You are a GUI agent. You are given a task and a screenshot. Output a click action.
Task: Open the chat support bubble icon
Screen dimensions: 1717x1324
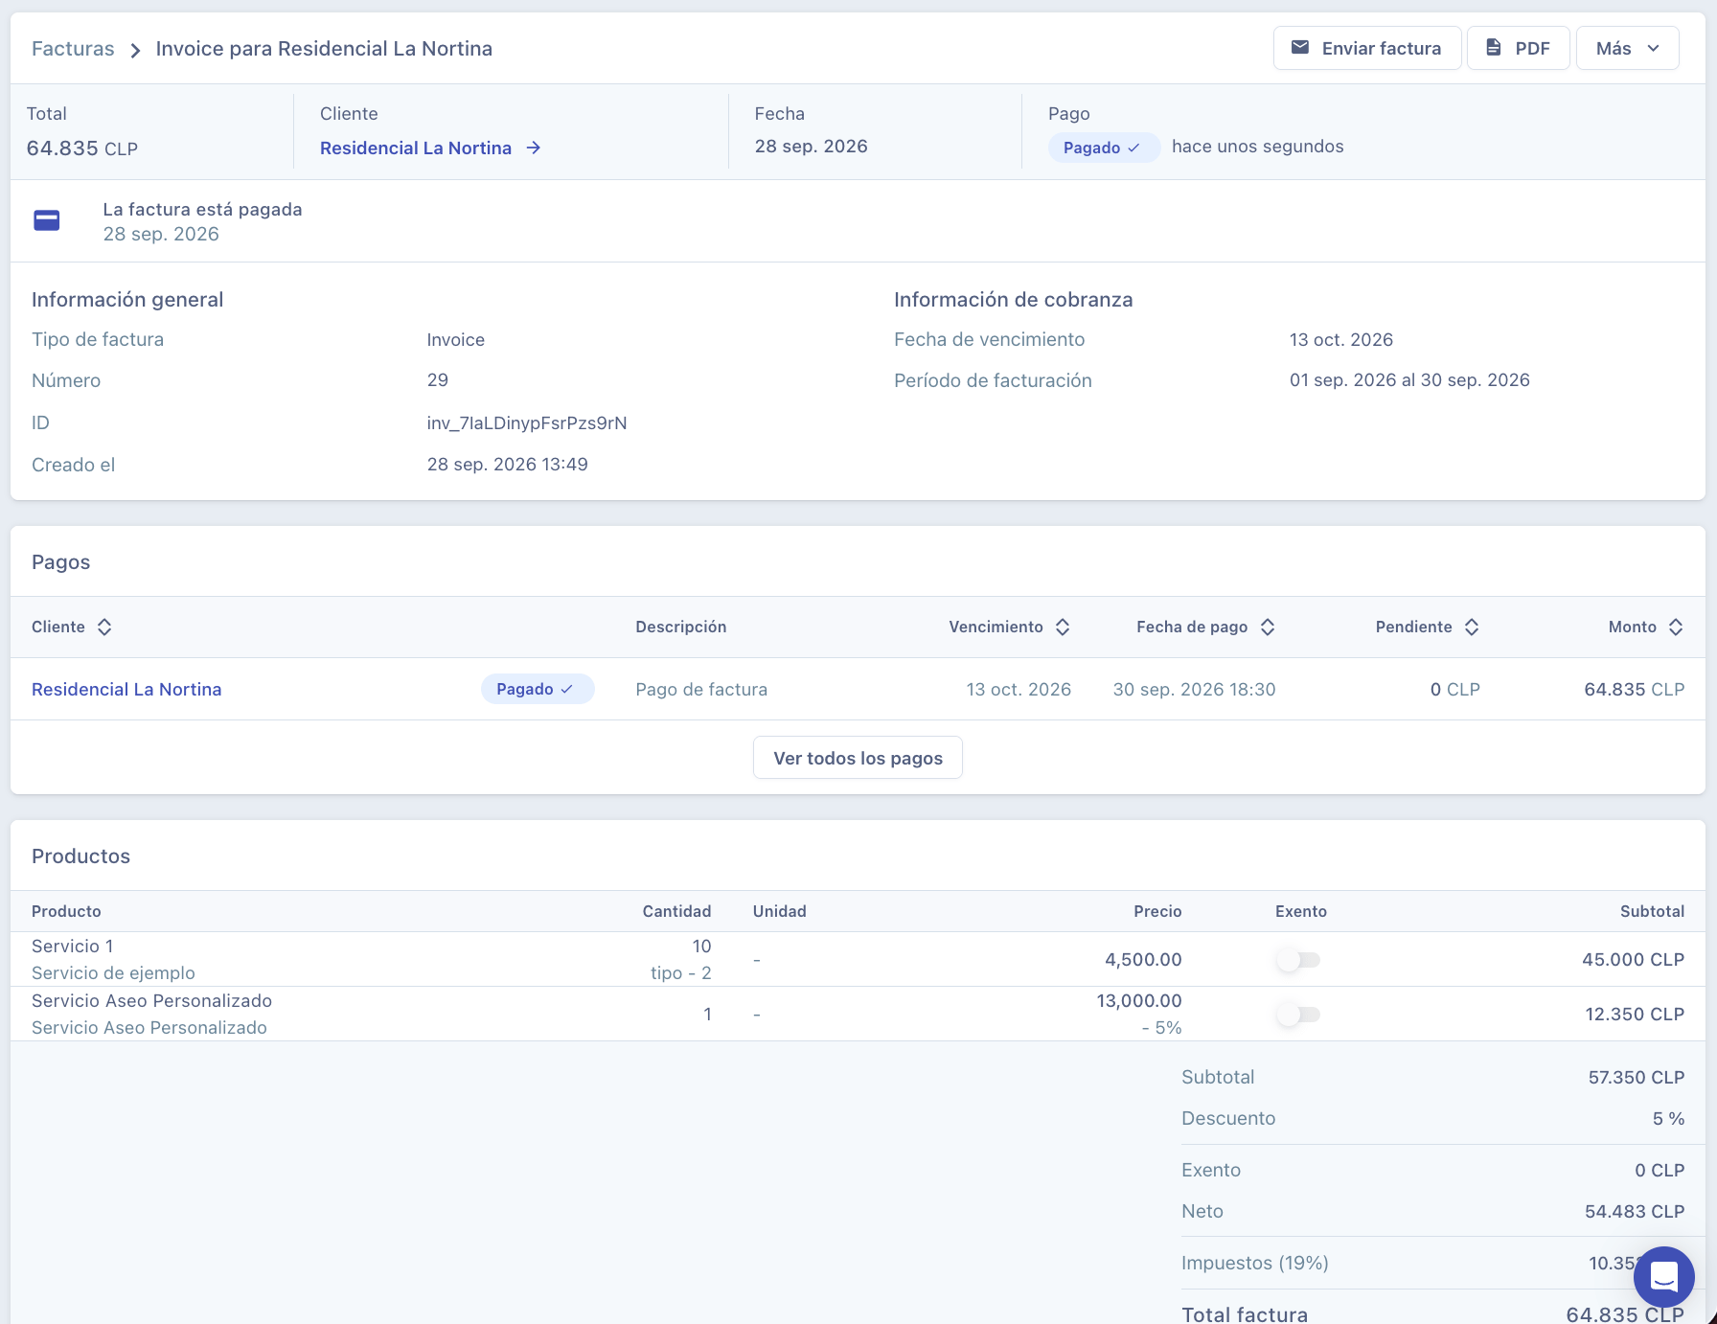[x=1664, y=1277]
